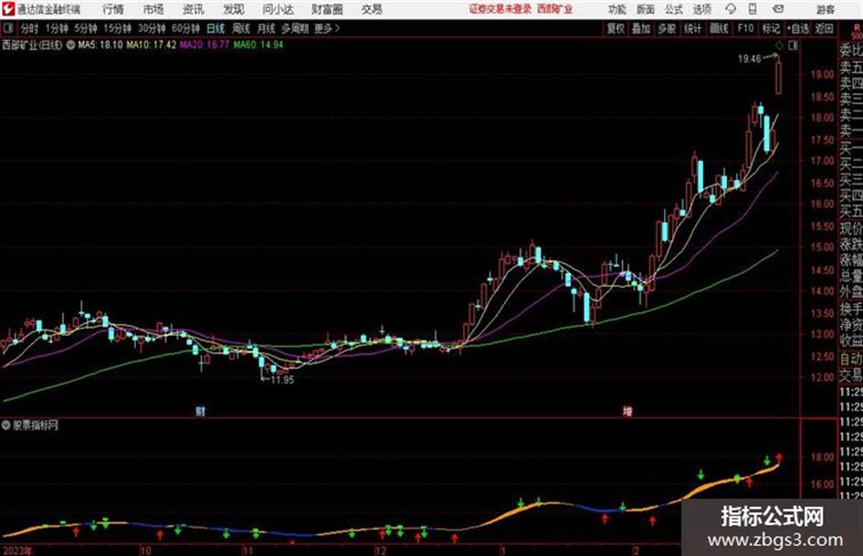Image resolution: width=863 pixels, height=556 pixels.
Task: Click the 19.46 high price label
Action: (749, 58)
